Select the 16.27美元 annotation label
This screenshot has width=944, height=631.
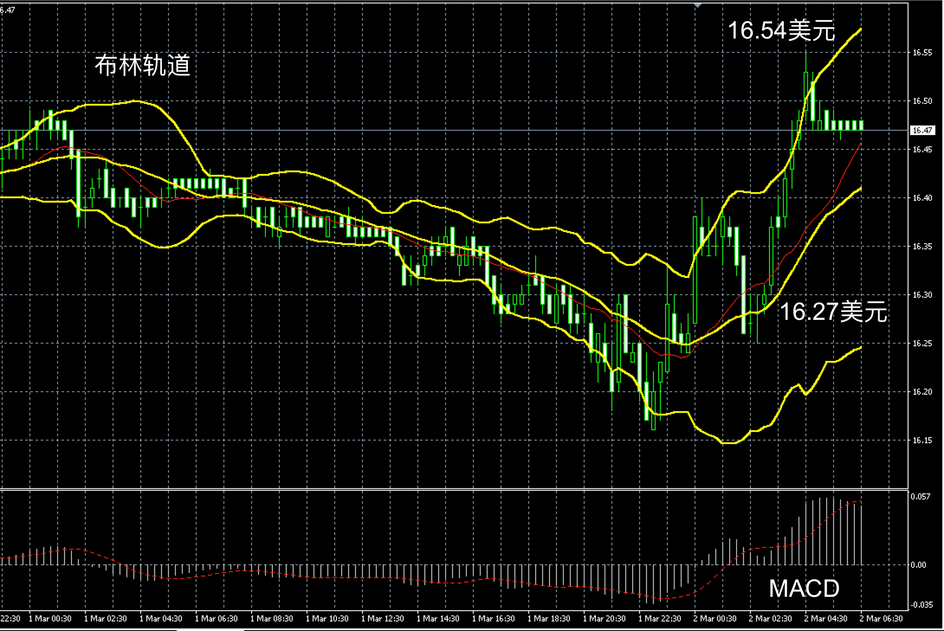point(834,312)
